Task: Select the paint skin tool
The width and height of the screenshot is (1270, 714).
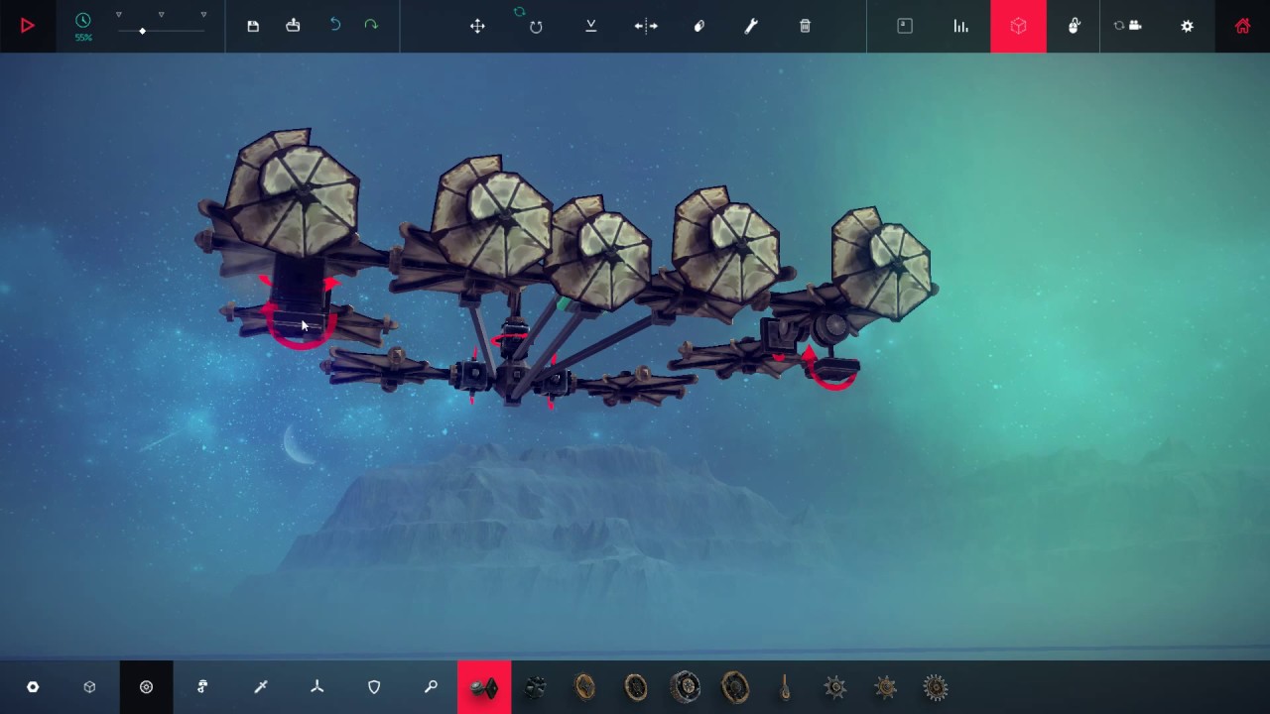Action: [x=698, y=27]
